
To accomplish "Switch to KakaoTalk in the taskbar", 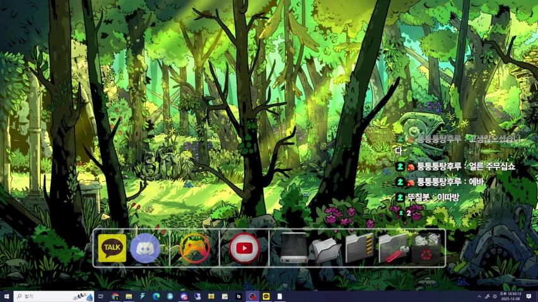I will coord(266,296).
